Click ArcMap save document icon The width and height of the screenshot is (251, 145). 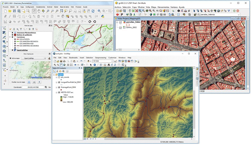[x=61, y=61]
